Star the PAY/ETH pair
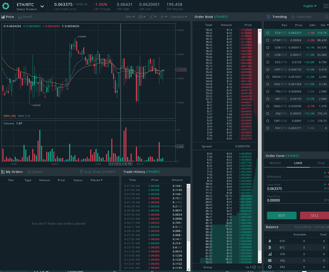This screenshot has height=272, width=329. click(x=268, y=128)
